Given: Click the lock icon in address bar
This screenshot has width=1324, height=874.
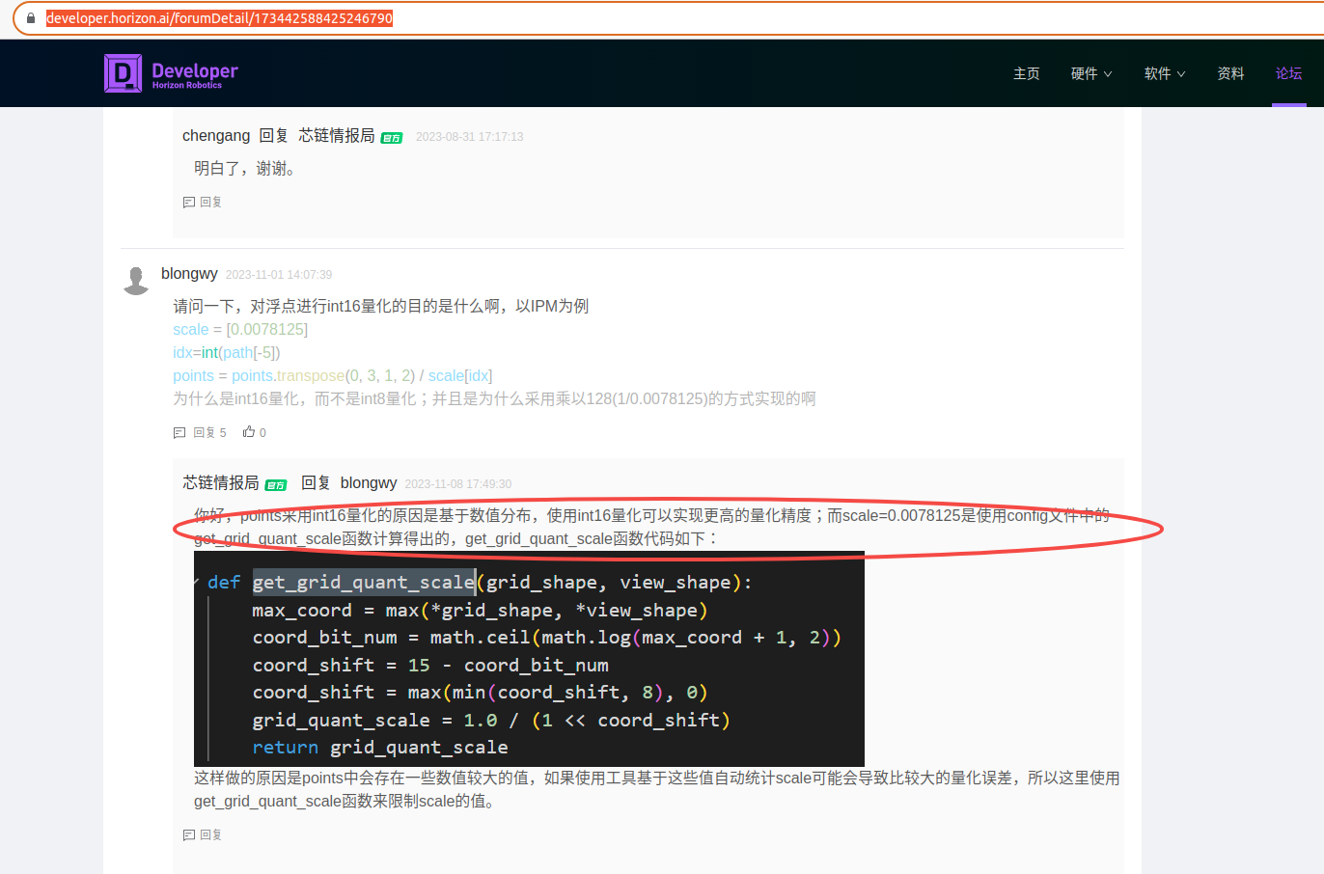Looking at the screenshot, I should pyautogui.click(x=31, y=18).
